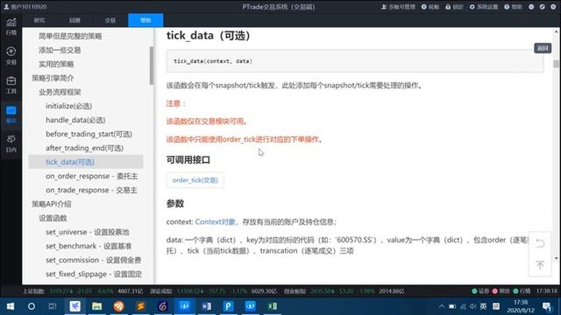Show hidden tray icons chevron
The image size is (561, 315).
(442, 306)
